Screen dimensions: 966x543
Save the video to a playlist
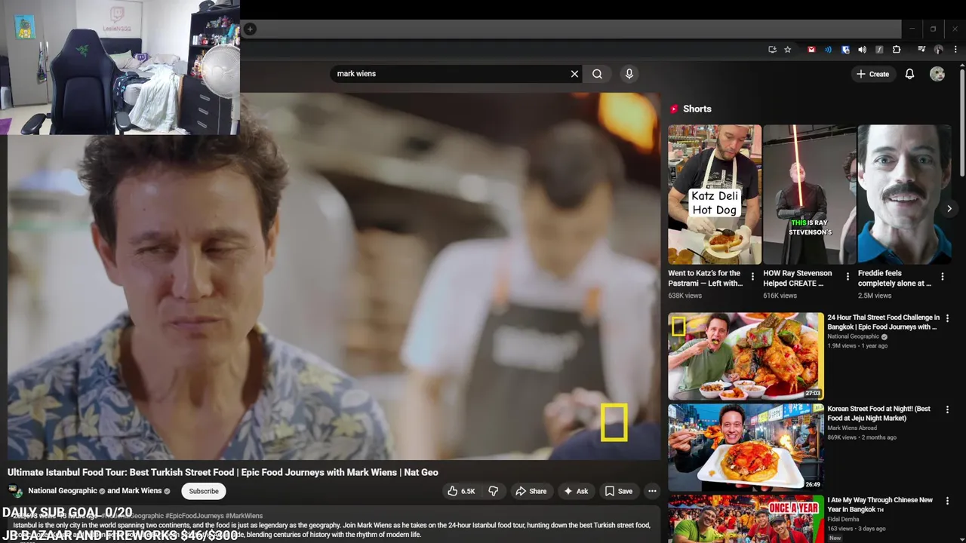(619, 491)
